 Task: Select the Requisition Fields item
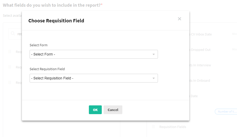click(173, 127)
